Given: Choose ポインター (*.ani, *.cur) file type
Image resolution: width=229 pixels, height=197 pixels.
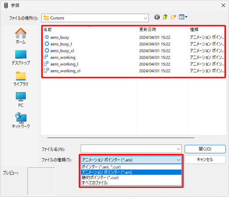Looking at the screenshot, I should click(x=131, y=167).
